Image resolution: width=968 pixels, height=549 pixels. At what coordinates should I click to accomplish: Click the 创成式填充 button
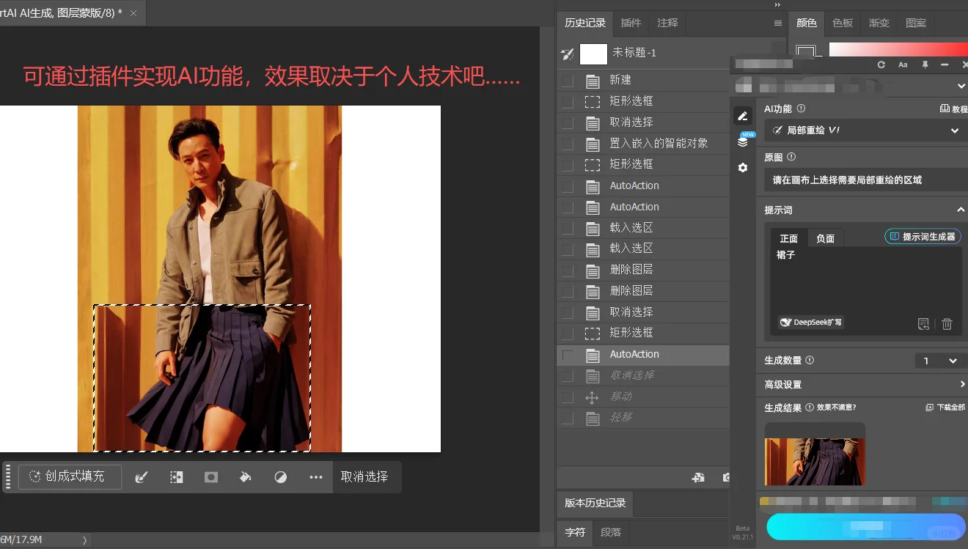tap(70, 476)
